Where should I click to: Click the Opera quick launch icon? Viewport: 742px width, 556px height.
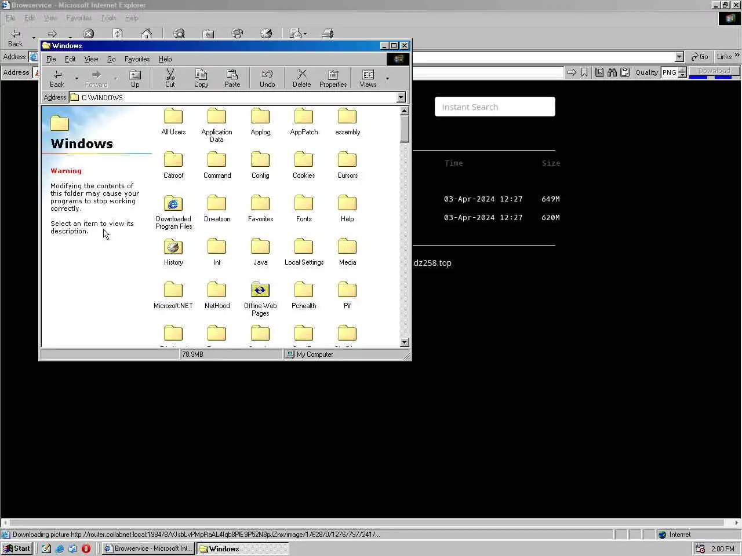point(86,548)
